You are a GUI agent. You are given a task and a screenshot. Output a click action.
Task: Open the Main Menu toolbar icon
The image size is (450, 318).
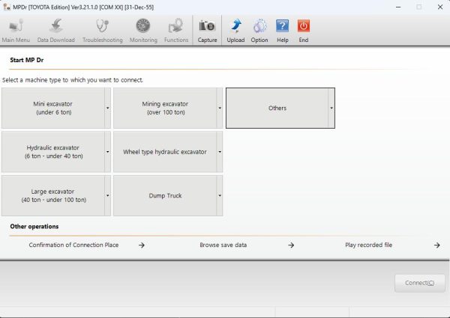(x=16, y=31)
